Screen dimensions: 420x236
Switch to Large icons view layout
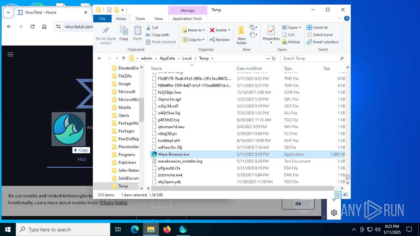(345, 195)
